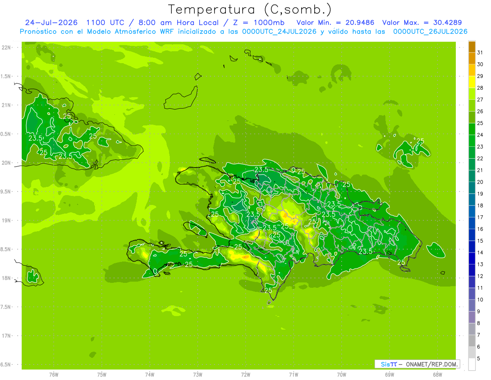Screen dimensions: 491x380
Task: Click the "74W" longitude label
Action: (x=150, y=375)
